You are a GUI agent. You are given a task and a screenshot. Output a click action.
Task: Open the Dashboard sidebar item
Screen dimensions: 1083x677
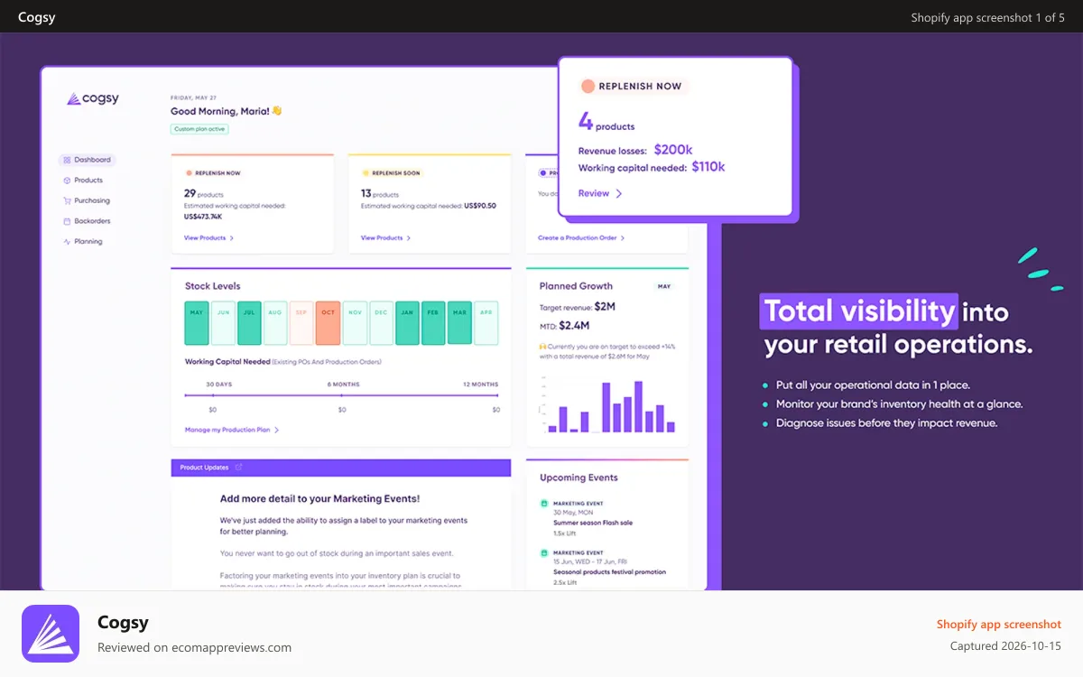tap(88, 160)
